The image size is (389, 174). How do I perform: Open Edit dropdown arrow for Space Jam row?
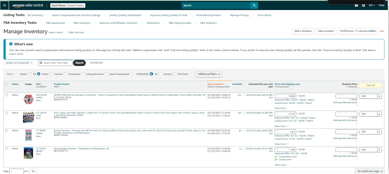380,114
